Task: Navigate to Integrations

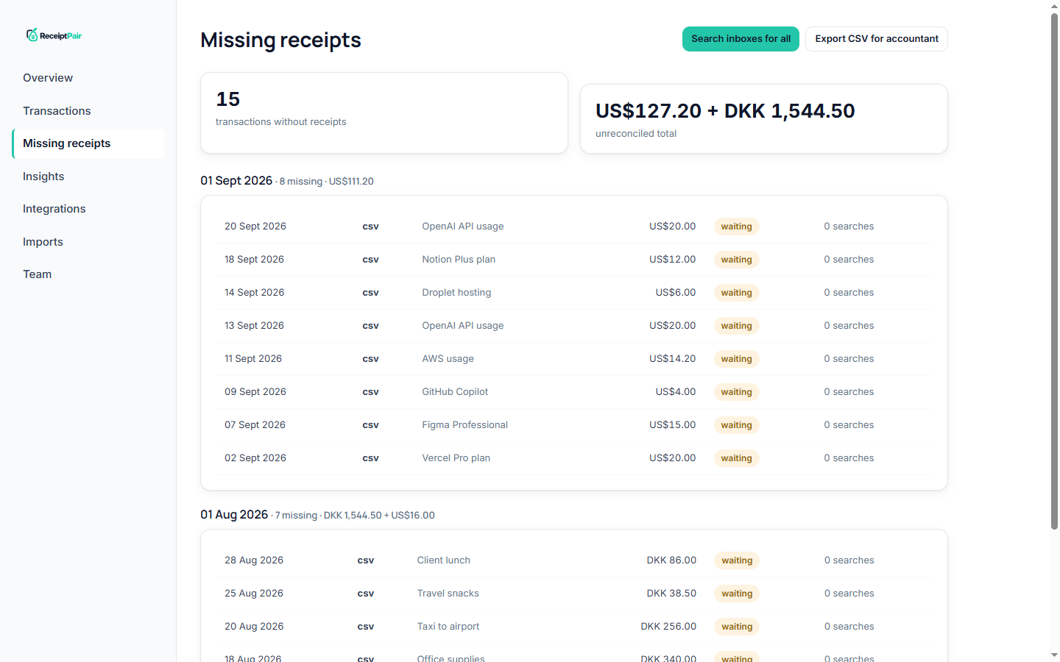Action: (x=88, y=209)
